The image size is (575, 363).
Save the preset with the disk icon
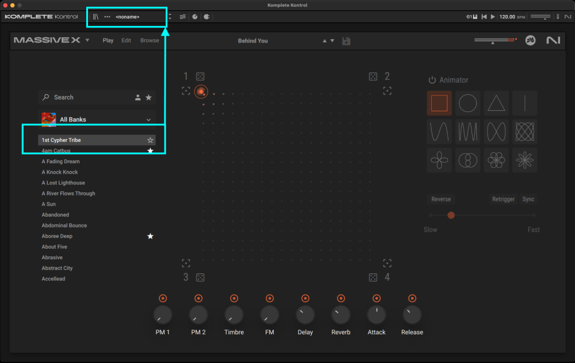[346, 41]
